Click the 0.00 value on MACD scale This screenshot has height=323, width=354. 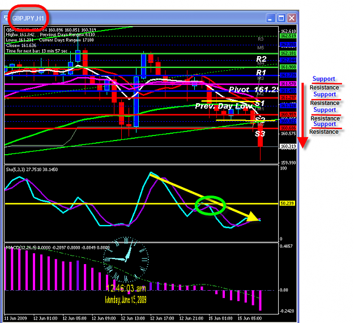[x=284, y=290]
